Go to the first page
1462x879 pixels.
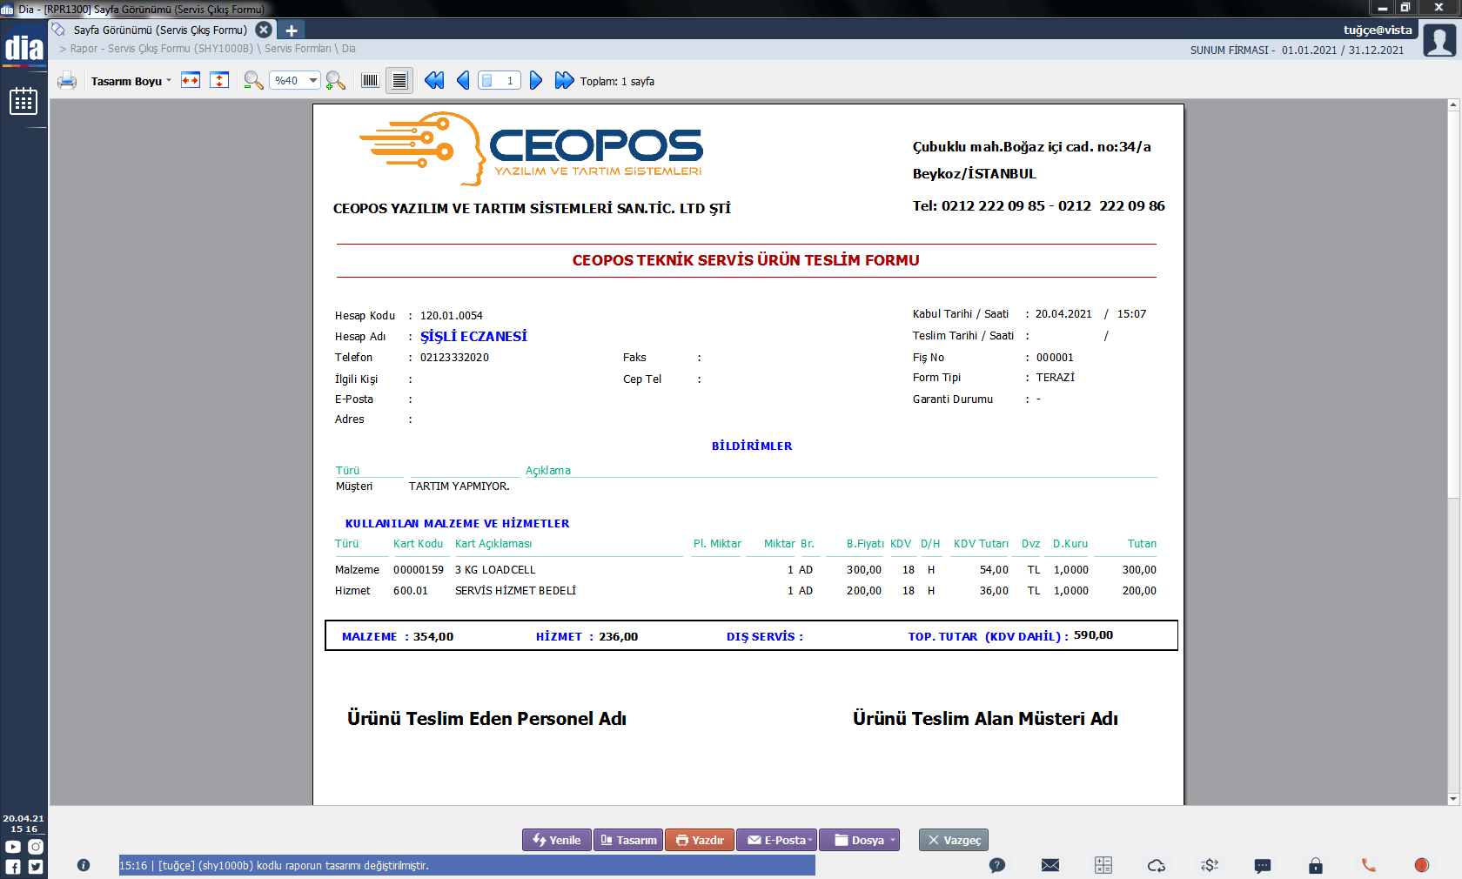tap(434, 81)
